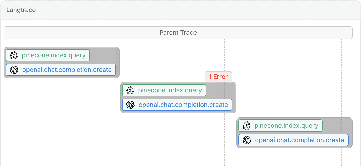Open the last openai.chat.completion.create span label
The height and width of the screenshot is (166, 361).
[x=299, y=140]
